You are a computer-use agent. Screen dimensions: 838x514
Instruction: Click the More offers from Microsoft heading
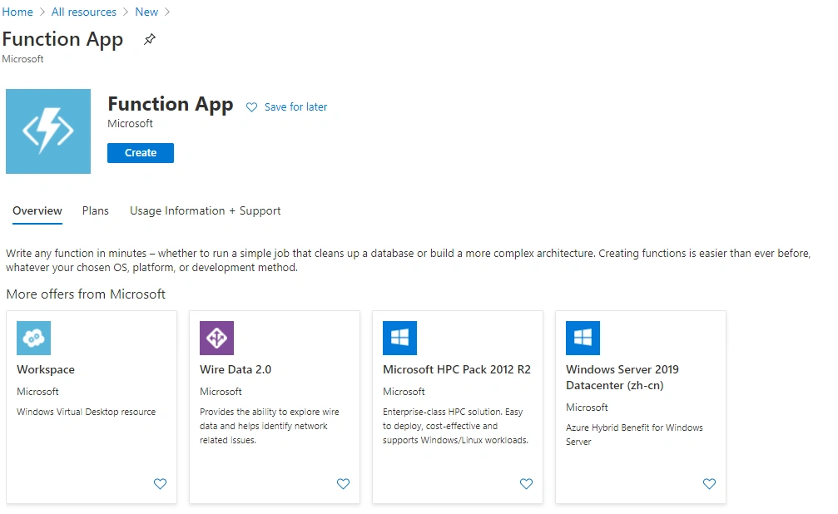tap(86, 294)
